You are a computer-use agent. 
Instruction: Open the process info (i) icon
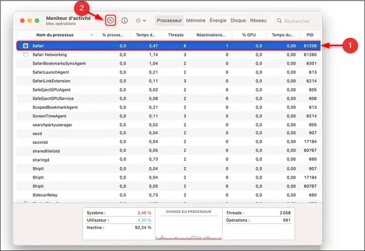click(x=125, y=20)
